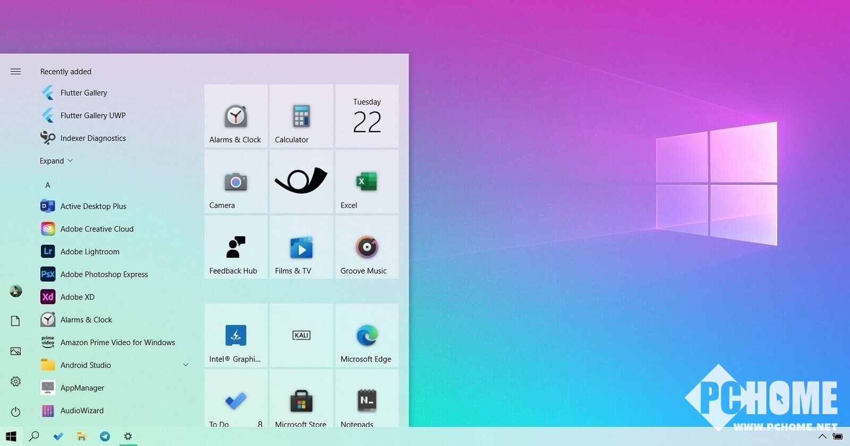Show hidden system tray icons

pos(822,437)
